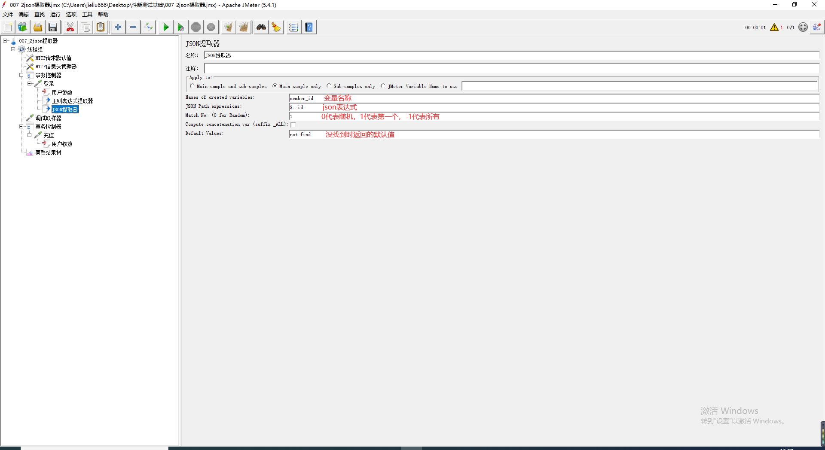Viewport: 825px width, 450px height.
Task: Open the Templates icon in toolbar
Action: coord(23,27)
